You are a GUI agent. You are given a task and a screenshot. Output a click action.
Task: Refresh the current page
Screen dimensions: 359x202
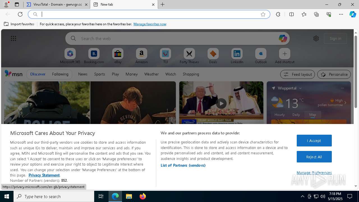(20, 14)
